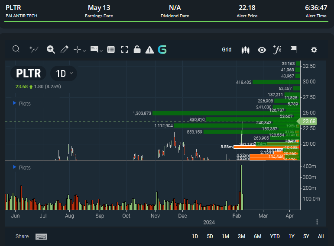The height and width of the screenshot is (246, 334).
Task: Click the orange 5.58m profile bar
Action: point(267,147)
